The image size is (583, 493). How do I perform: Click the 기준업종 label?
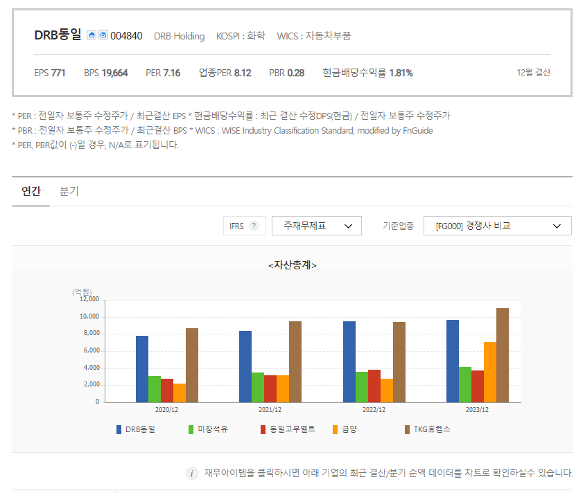(x=398, y=226)
